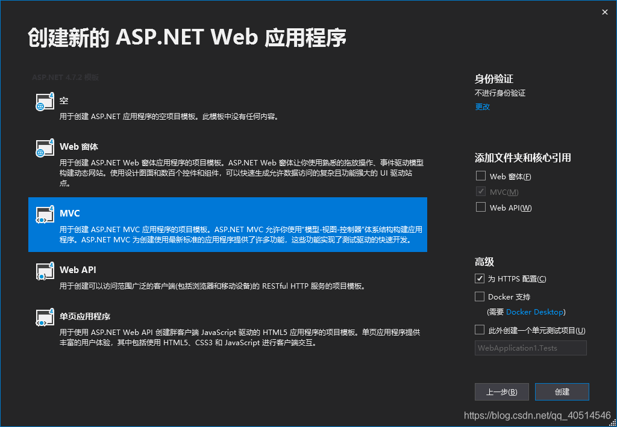Tick the Web API(W) checkbox

[480, 207]
